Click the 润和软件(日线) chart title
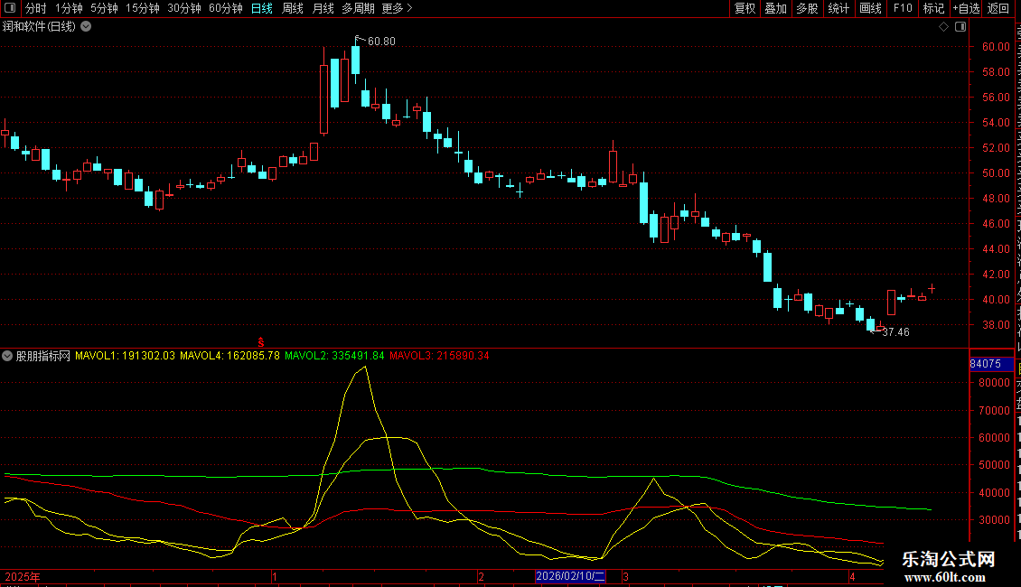Viewport: 1021px width, 587px height. [x=39, y=27]
